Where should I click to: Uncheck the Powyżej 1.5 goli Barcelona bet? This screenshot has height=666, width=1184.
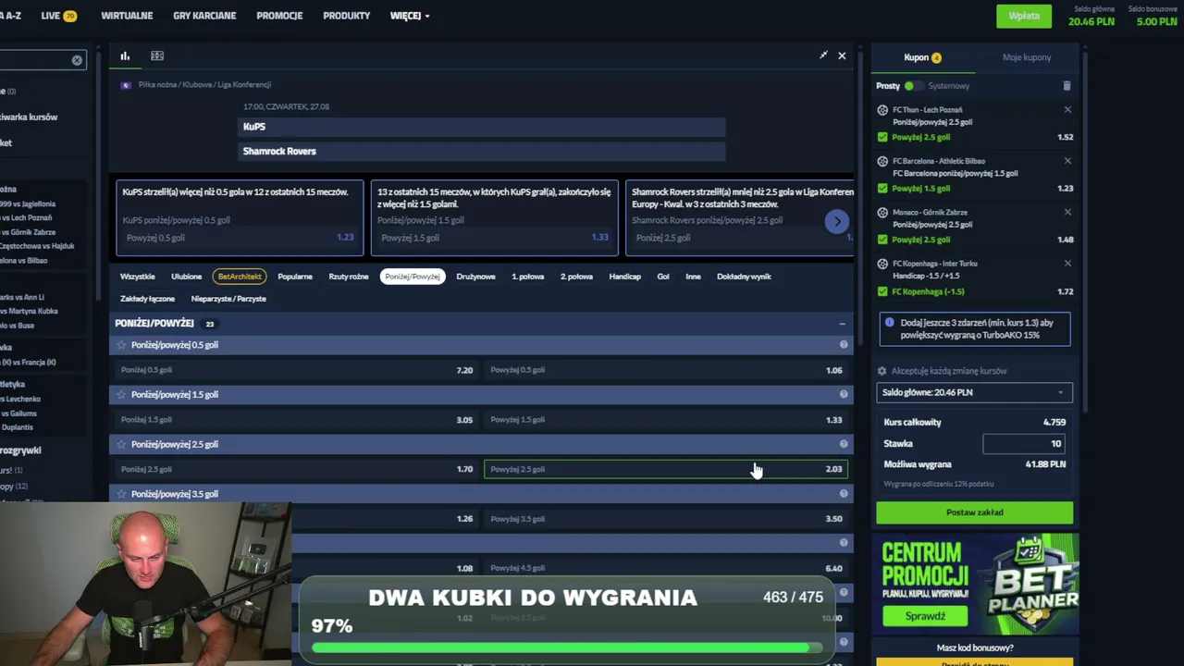[882, 189]
